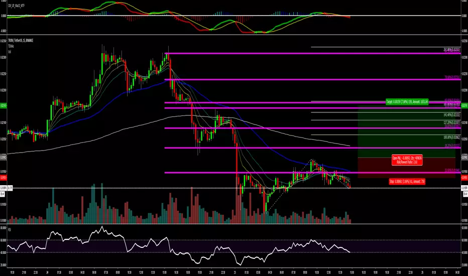Select the CM_Ult_MacD_MTF indicator title
Viewport: 468px width, 276px height.
16,6
